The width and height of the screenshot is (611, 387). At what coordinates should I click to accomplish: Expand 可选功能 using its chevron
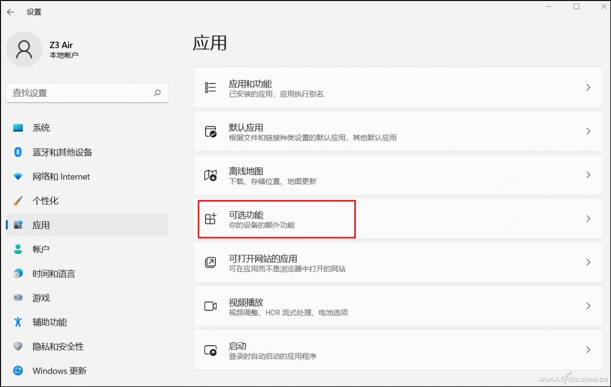click(x=588, y=218)
